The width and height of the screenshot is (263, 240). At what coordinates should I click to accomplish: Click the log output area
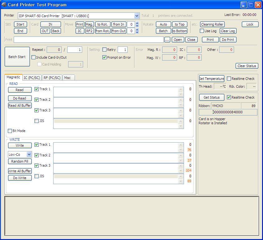(132, 216)
